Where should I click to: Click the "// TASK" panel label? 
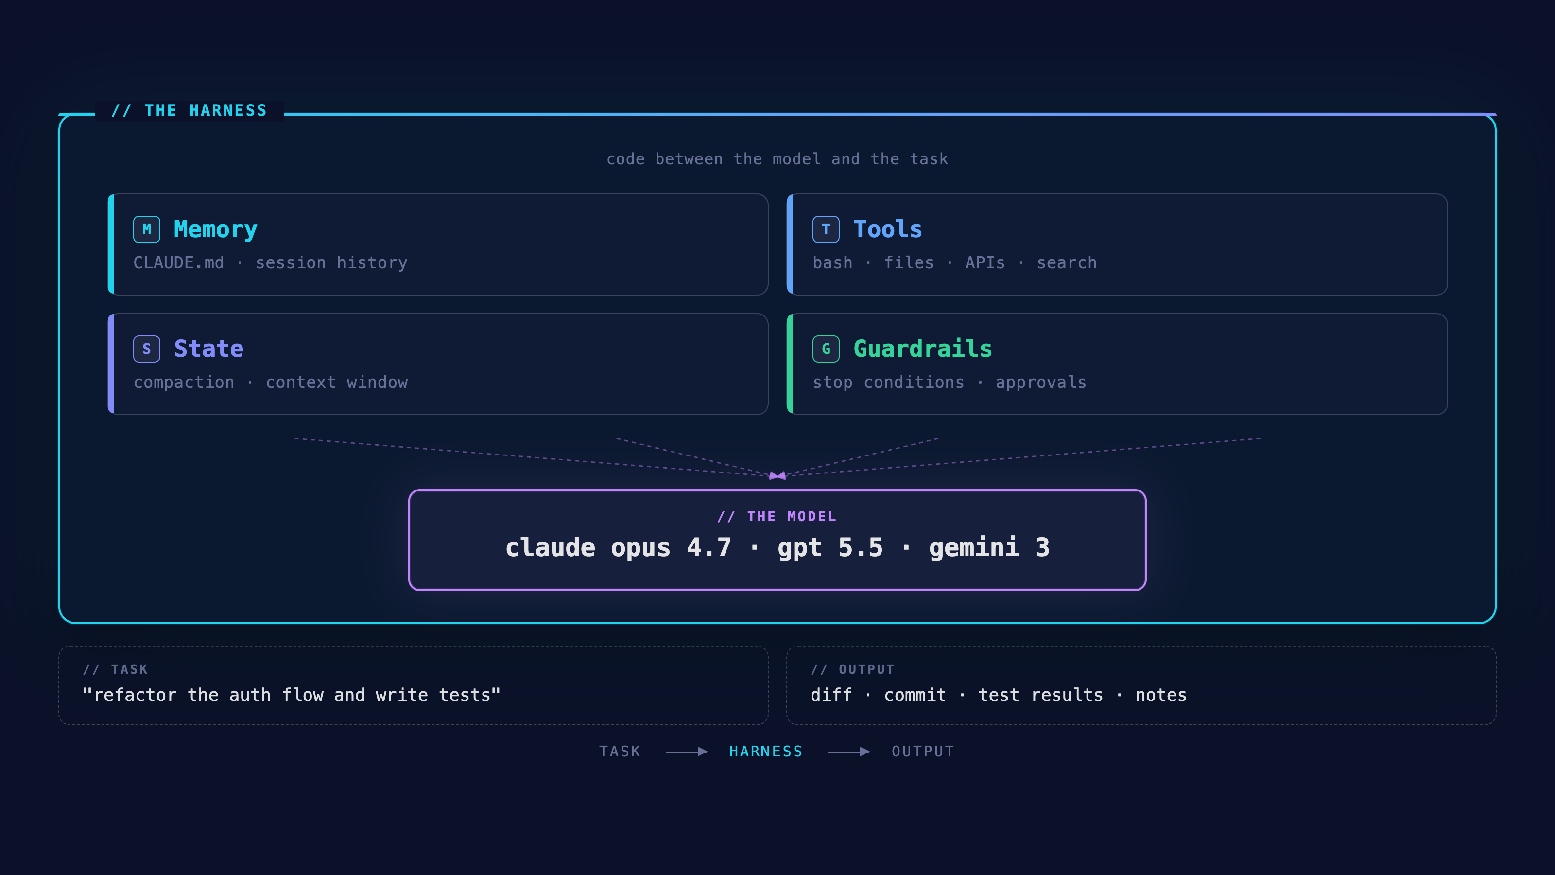click(x=115, y=669)
